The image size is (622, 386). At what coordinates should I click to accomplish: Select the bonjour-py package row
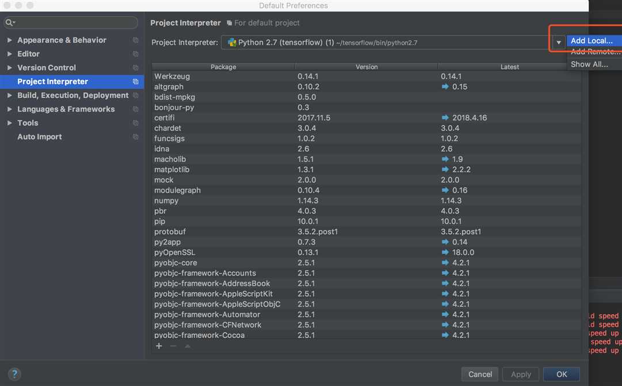click(x=367, y=107)
